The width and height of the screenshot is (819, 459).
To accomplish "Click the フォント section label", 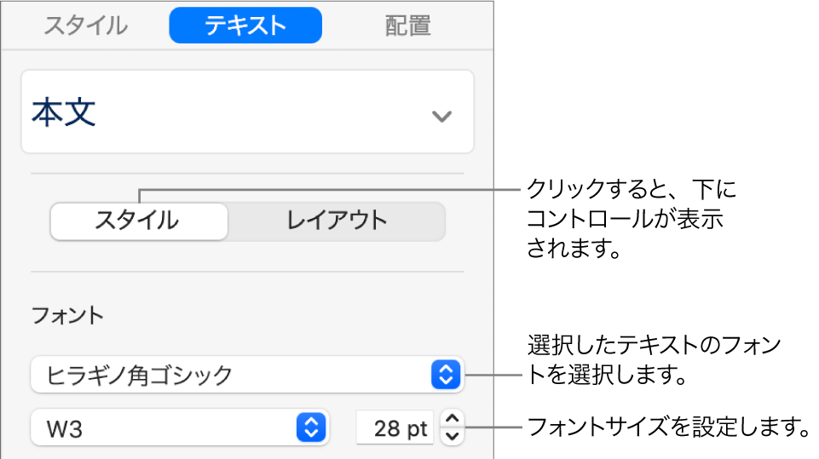I will 68,315.
